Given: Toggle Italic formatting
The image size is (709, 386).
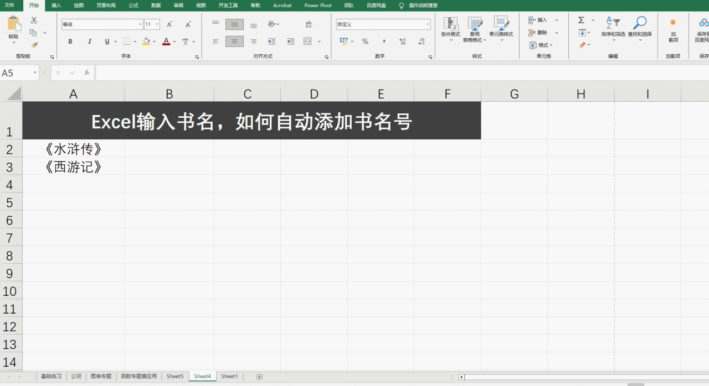Looking at the screenshot, I should click(x=89, y=41).
